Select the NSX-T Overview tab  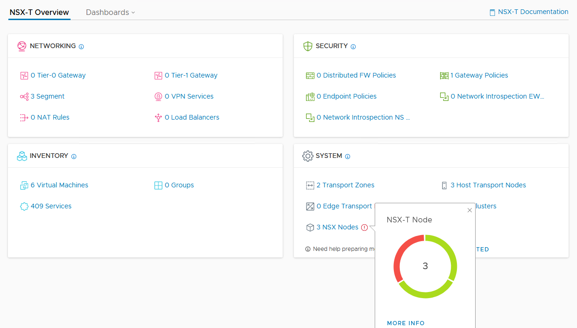(x=39, y=13)
